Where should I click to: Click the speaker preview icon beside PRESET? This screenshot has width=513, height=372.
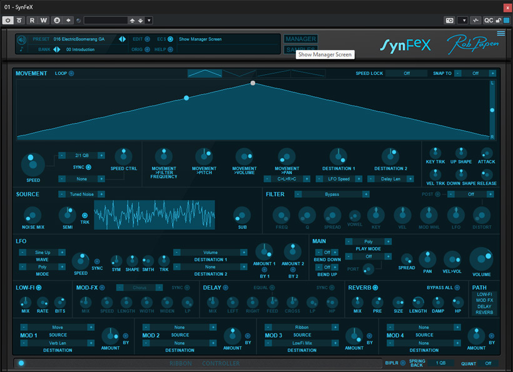pyautogui.click(x=22, y=40)
